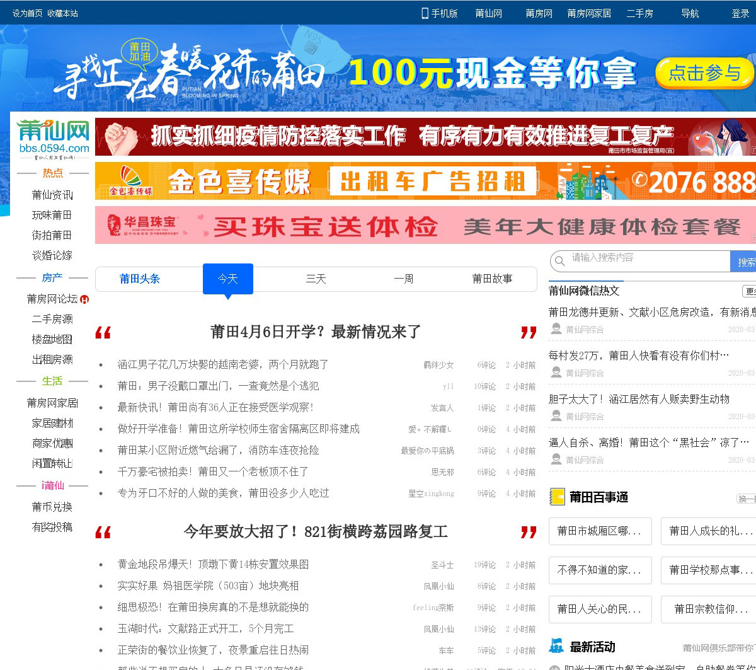Go to 莆房网家居 in the top navigation
Image resolution: width=756 pixels, height=670 pixels.
(589, 13)
